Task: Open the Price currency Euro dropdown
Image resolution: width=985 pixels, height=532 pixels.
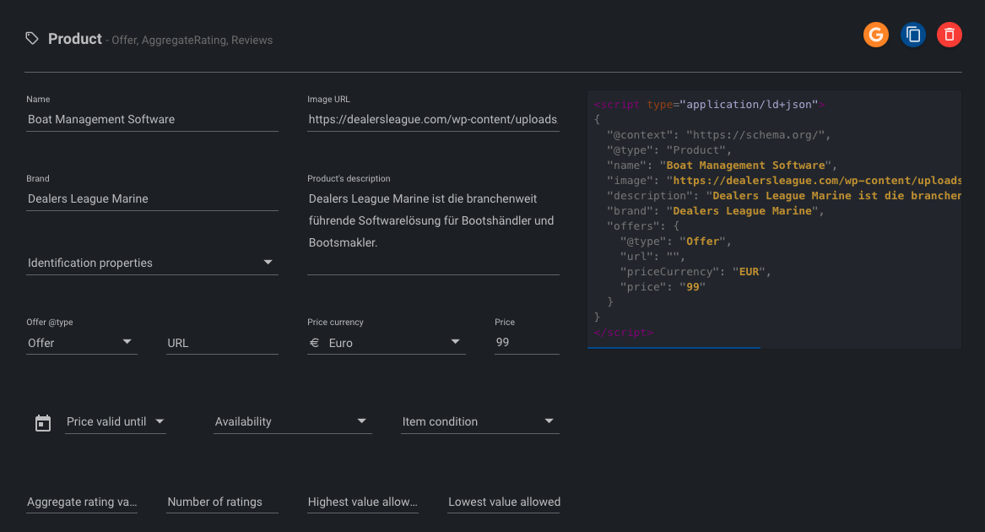Action: click(386, 343)
